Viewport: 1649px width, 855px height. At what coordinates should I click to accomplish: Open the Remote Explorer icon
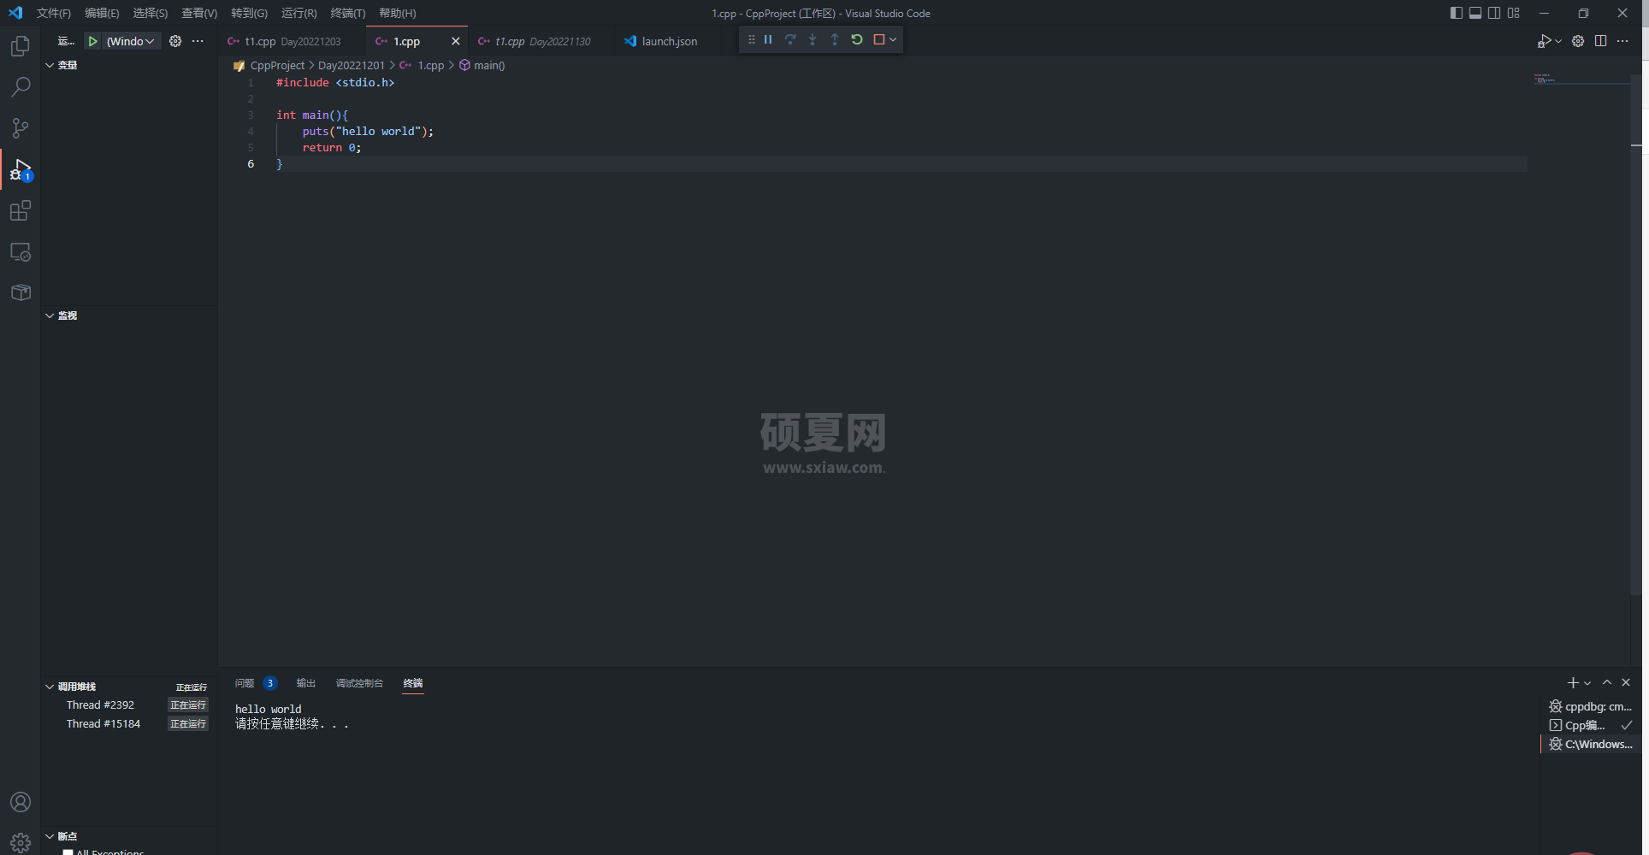[21, 251]
